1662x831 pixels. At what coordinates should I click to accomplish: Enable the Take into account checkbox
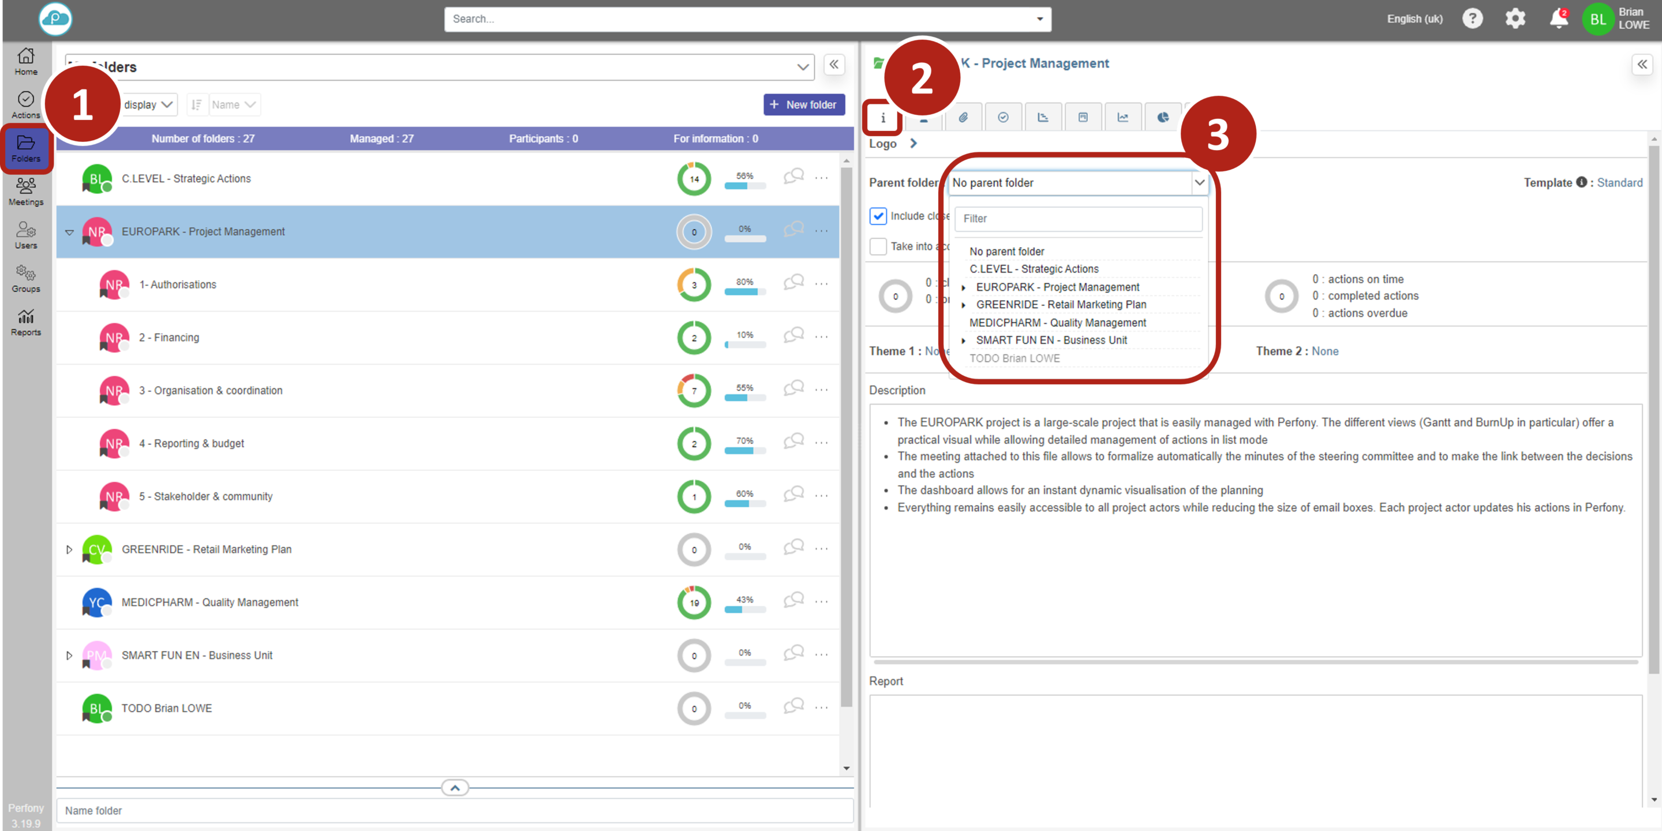[x=877, y=246]
